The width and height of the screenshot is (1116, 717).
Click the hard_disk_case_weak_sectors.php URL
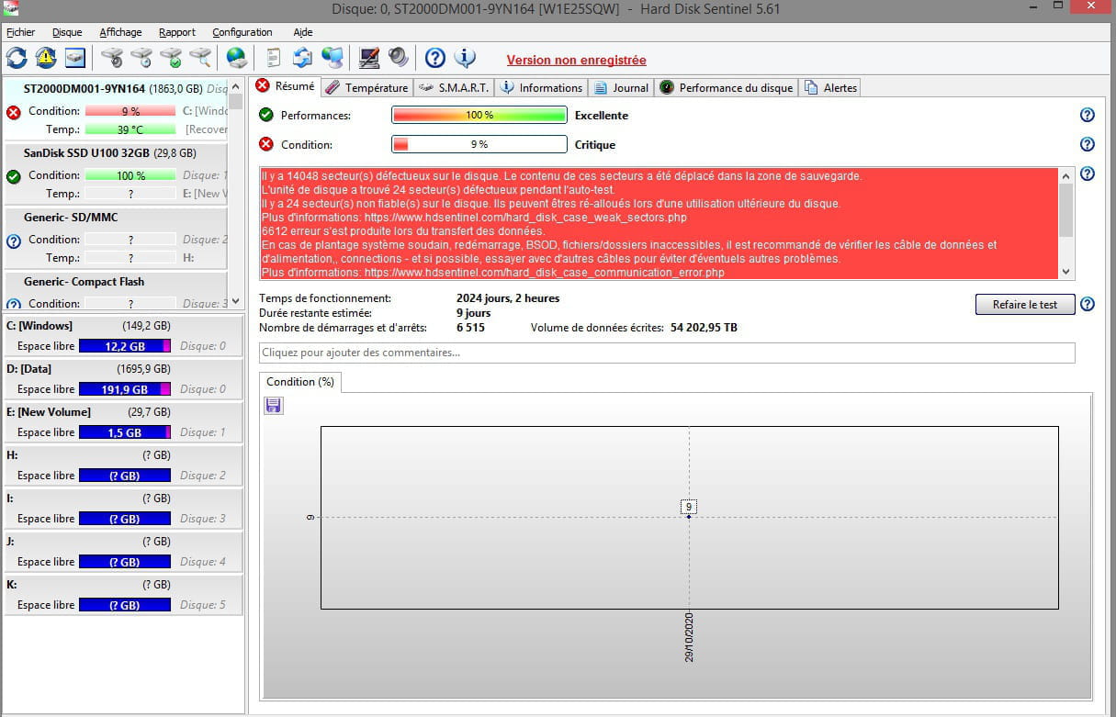tap(524, 218)
